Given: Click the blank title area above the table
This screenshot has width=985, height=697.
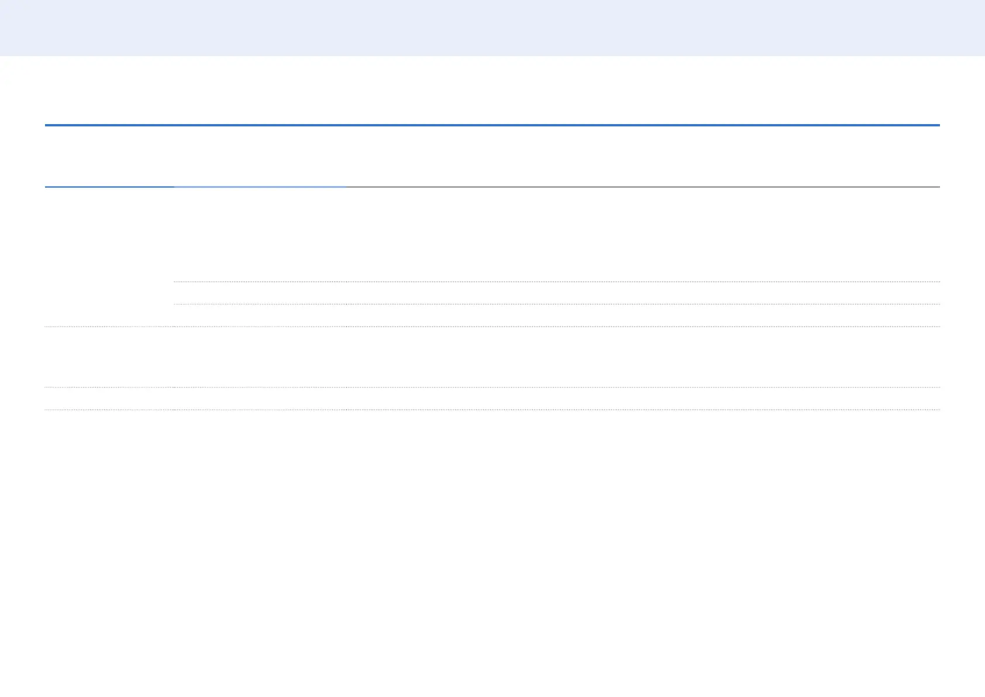Looking at the screenshot, I should [x=492, y=156].
